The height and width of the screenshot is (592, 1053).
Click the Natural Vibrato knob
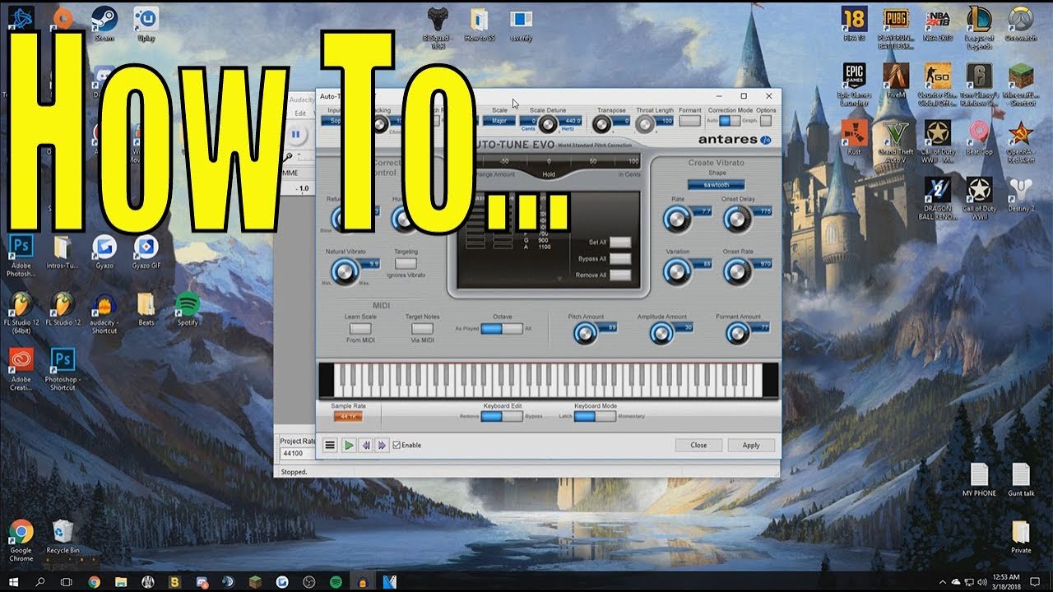pos(345,271)
